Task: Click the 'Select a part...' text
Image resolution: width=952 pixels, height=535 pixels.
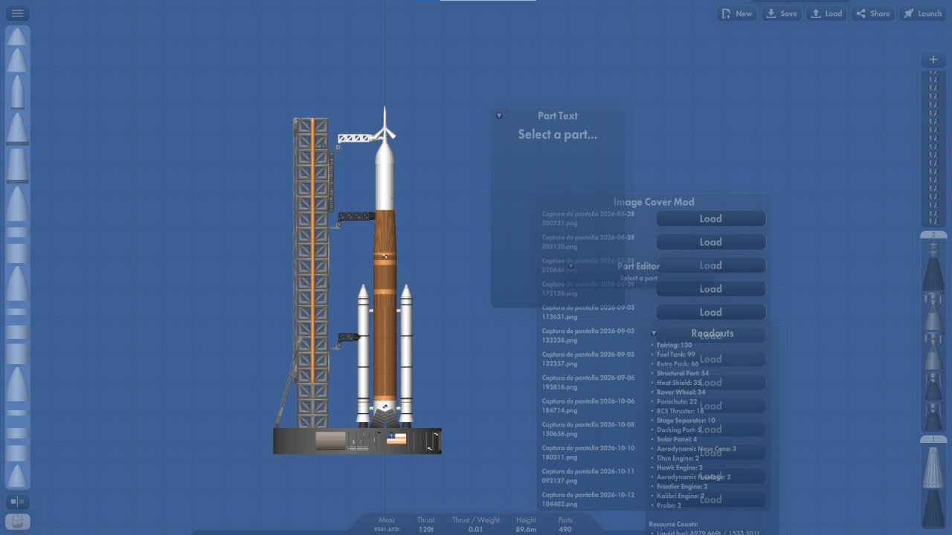Action: click(x=558, y=134)
